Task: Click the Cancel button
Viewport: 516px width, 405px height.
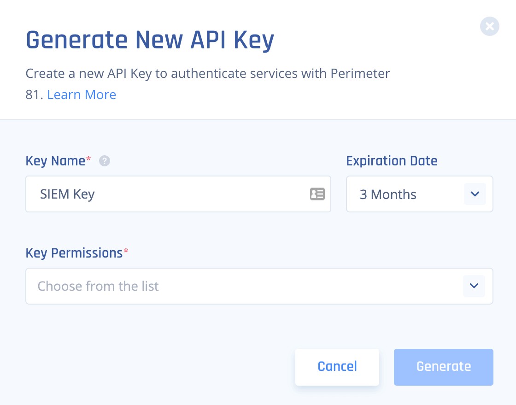Action: 337,367
